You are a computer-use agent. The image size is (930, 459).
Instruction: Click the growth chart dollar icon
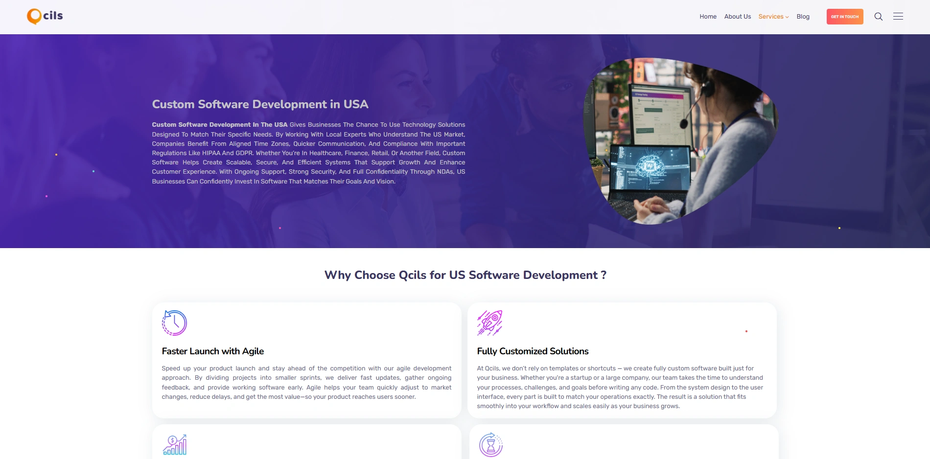click(x=175, y=445)
